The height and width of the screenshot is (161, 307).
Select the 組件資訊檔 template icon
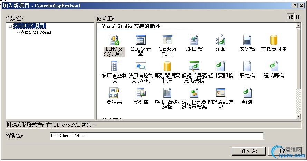(220, 66)
